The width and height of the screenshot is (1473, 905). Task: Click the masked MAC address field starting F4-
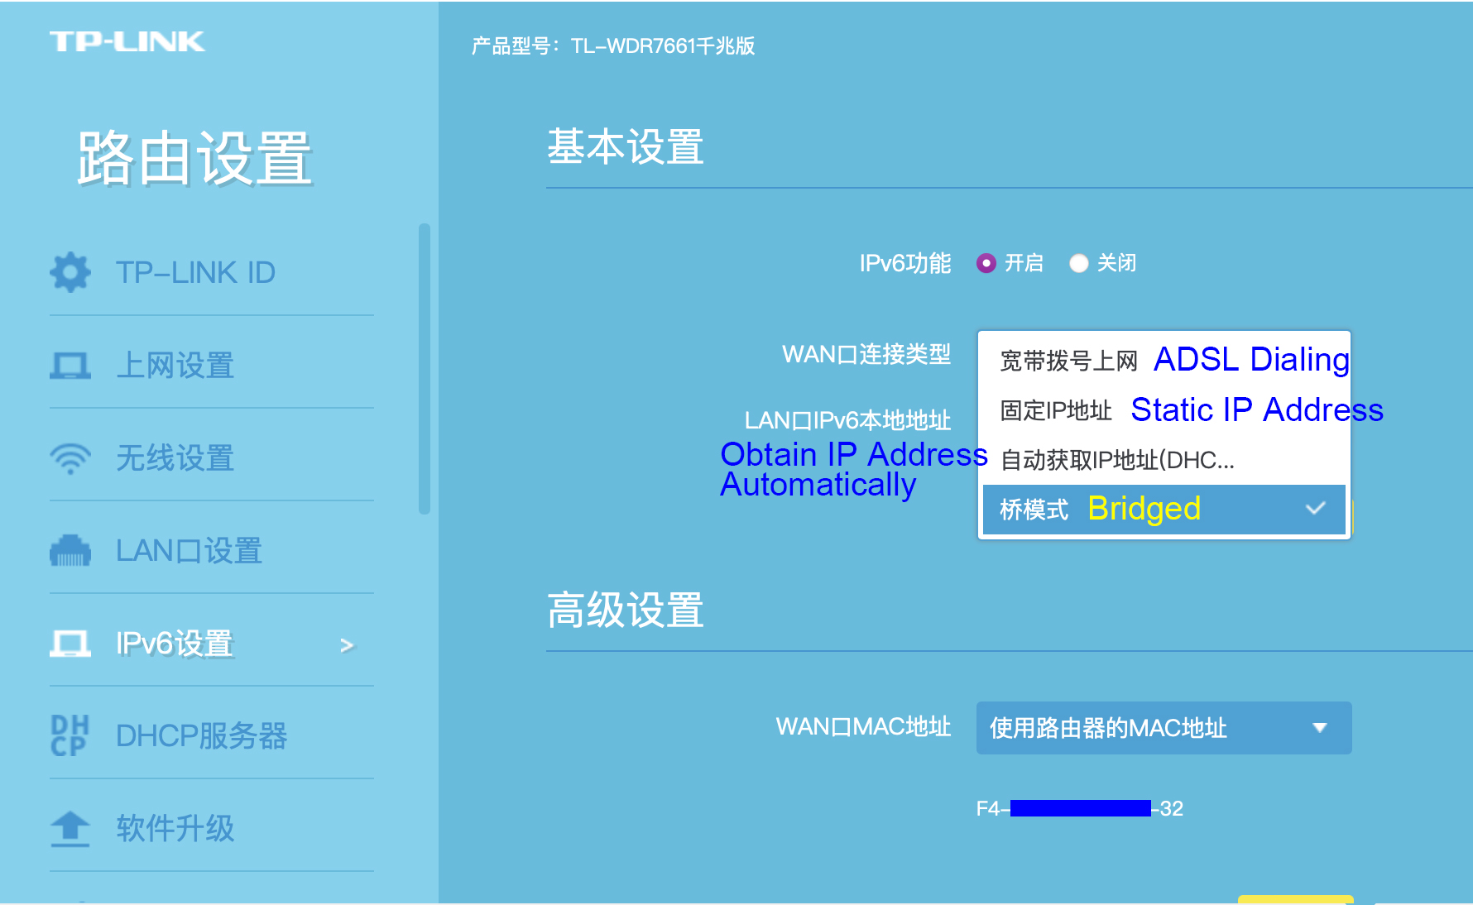pyautogui.click(x=1080, y=808)
